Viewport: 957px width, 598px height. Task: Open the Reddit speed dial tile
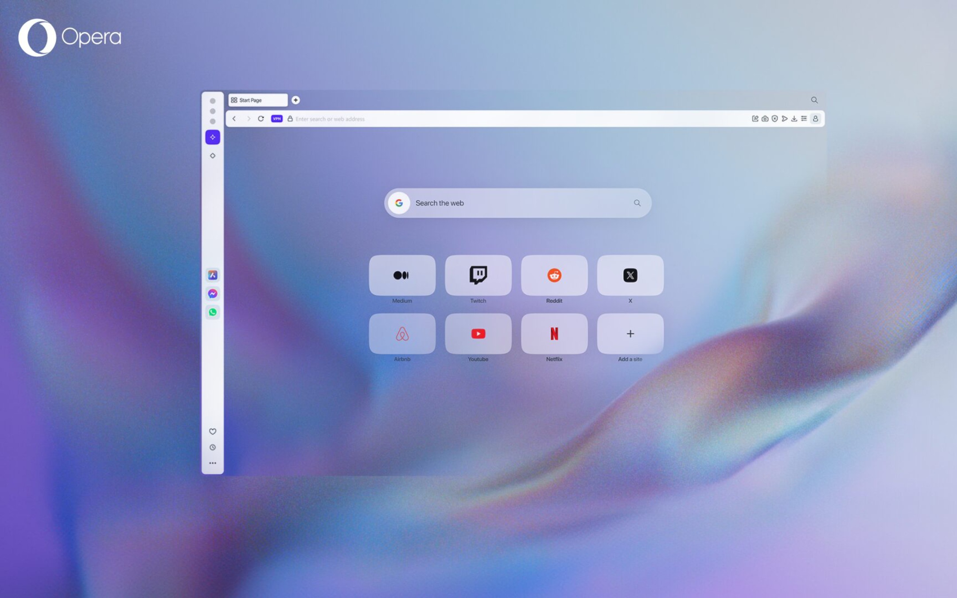tap(554, 275)
